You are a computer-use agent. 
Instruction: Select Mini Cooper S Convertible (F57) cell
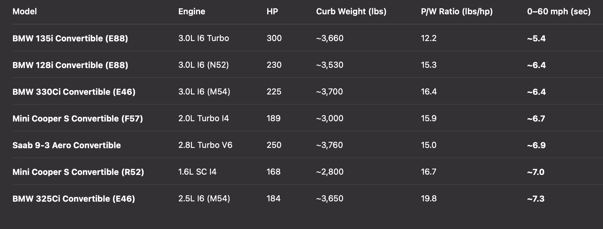pyautogui.click(x=78, y=118)
